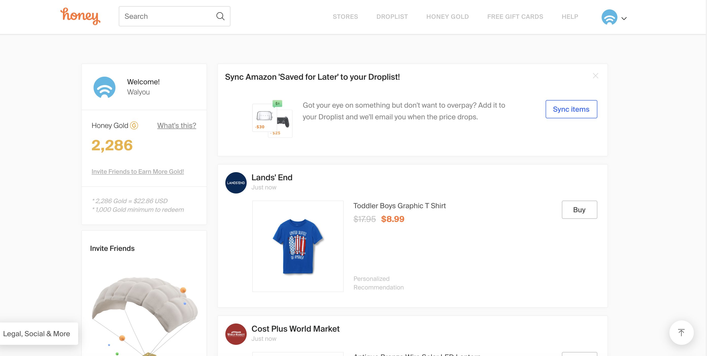Click the search magnifier icon

click(x=220, y=16)
